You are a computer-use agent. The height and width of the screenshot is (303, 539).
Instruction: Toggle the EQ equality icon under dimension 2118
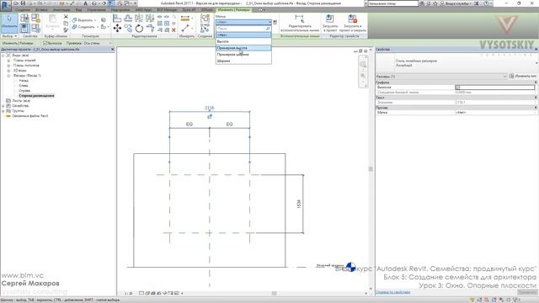click(x=210, y=117)
